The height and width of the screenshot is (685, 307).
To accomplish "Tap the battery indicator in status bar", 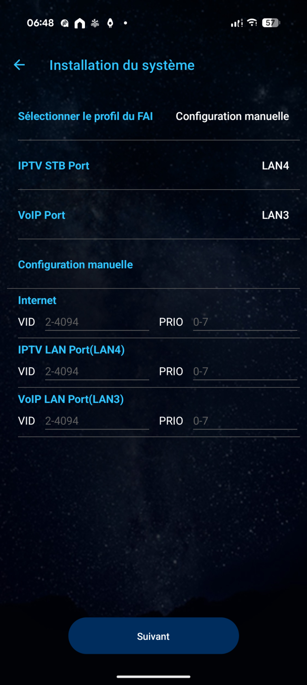I will click(271, 23).
